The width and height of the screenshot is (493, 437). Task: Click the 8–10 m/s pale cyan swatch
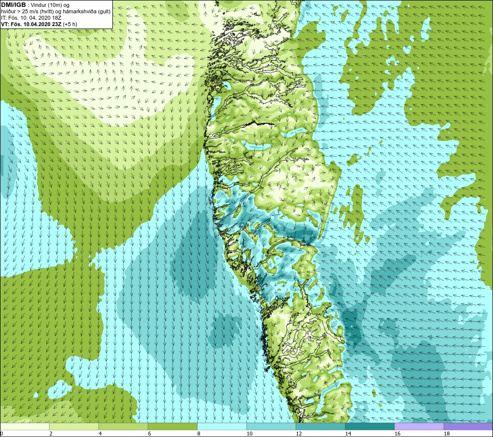(222, 426)
